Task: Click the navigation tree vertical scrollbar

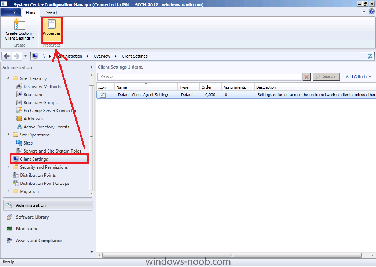Action: point(91,138)
